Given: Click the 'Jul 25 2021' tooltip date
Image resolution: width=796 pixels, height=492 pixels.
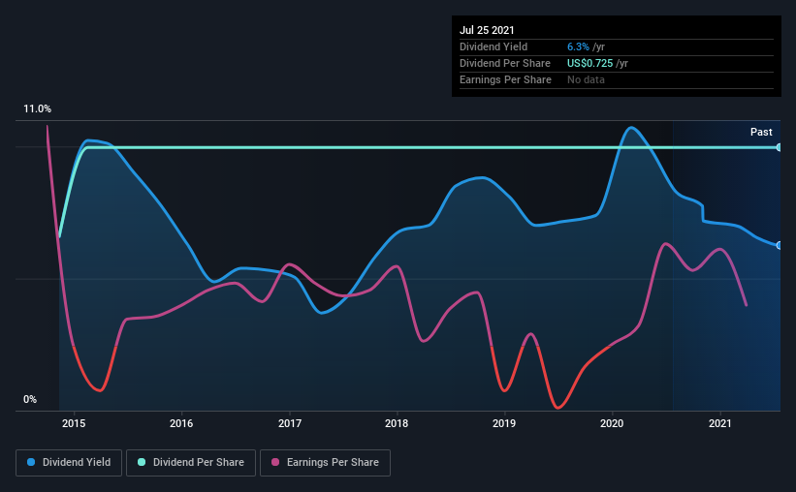Looking at the screenshot, I should [487, 30].
